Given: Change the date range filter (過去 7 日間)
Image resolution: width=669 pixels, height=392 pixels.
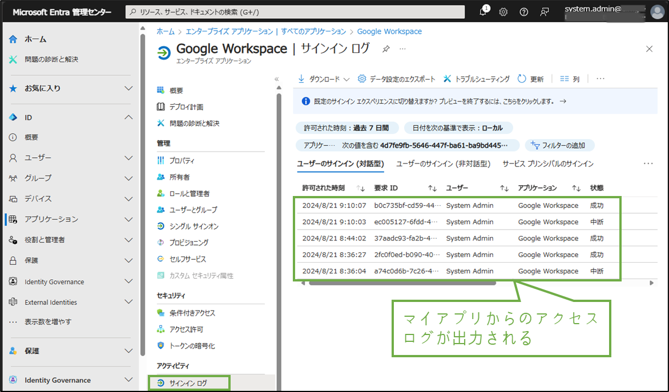Looking at the screenshot, I should (x=346, y=128).
